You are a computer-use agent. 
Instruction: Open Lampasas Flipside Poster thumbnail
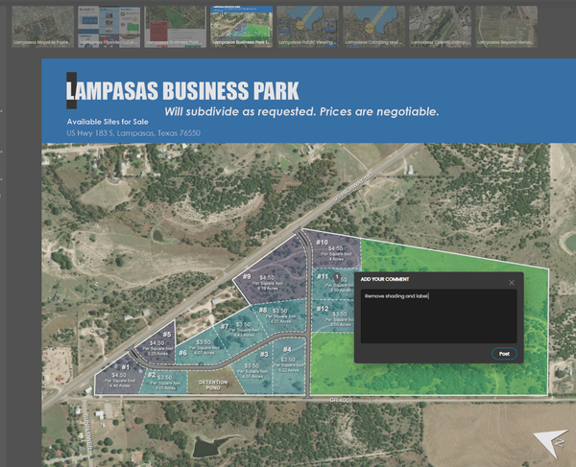tap(109, 27)
